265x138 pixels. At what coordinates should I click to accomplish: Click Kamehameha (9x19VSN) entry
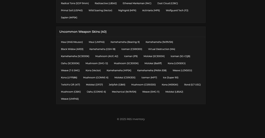pyautogui.click(x=159, y=42)
